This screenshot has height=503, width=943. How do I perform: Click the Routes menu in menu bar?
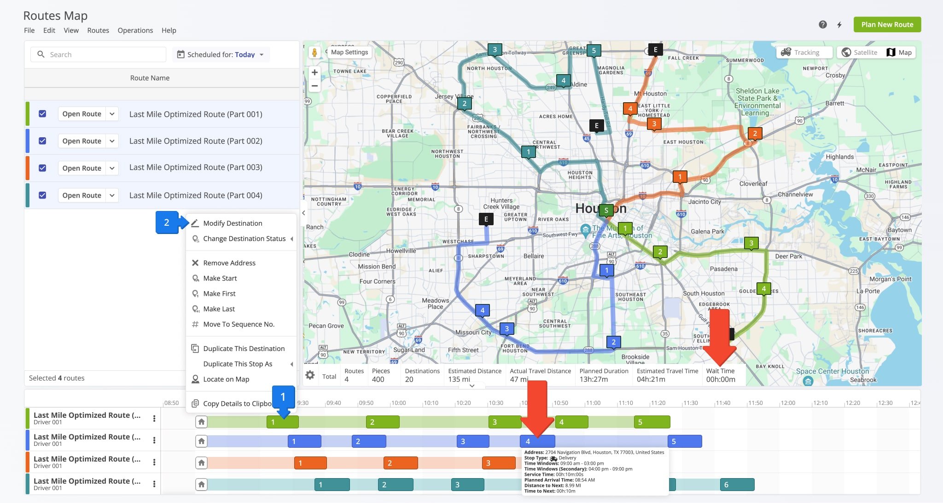(x=97, y=30)
